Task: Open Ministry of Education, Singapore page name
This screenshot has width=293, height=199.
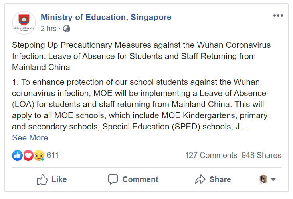Action: (x=106, y=17)
